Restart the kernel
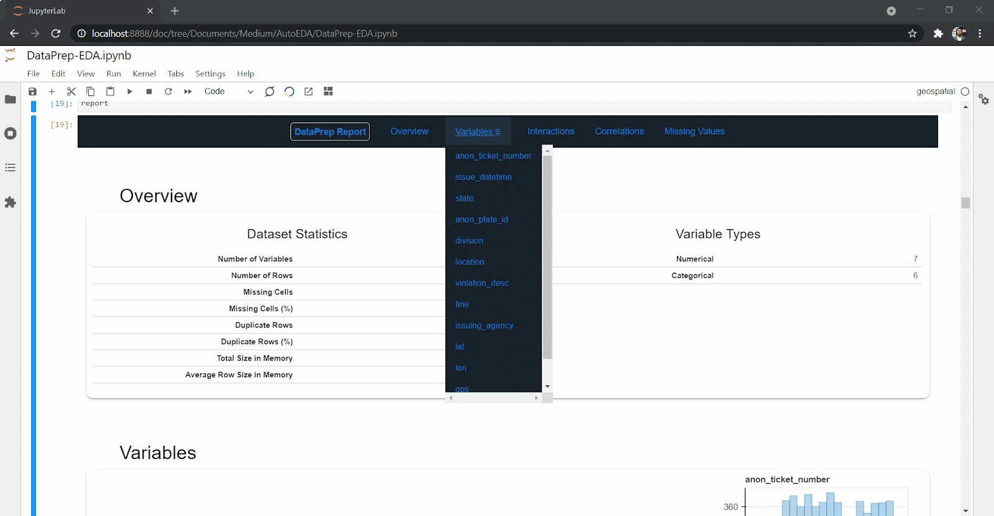Viewport: 994px width, 516px height. 168,91
